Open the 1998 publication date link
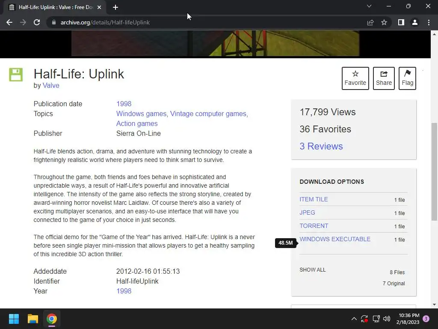The height and width of the screenshot is (329, 438). 124,104
